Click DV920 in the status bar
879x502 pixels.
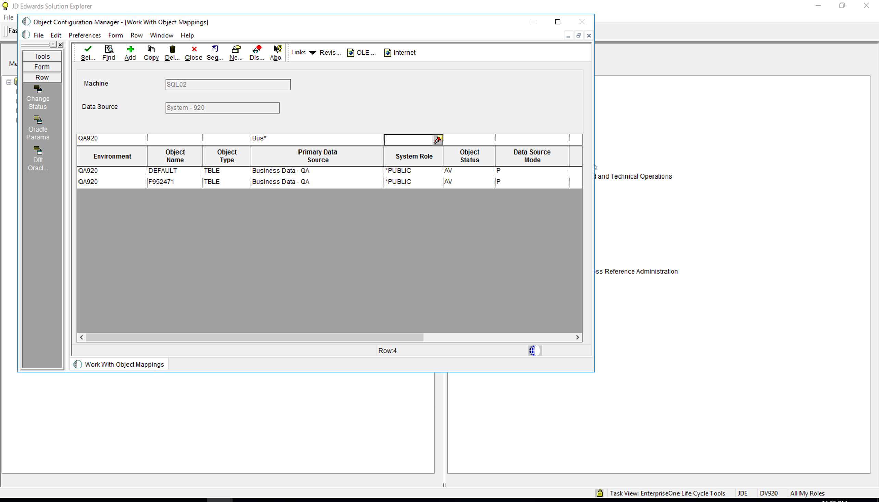tap(769, 493)
